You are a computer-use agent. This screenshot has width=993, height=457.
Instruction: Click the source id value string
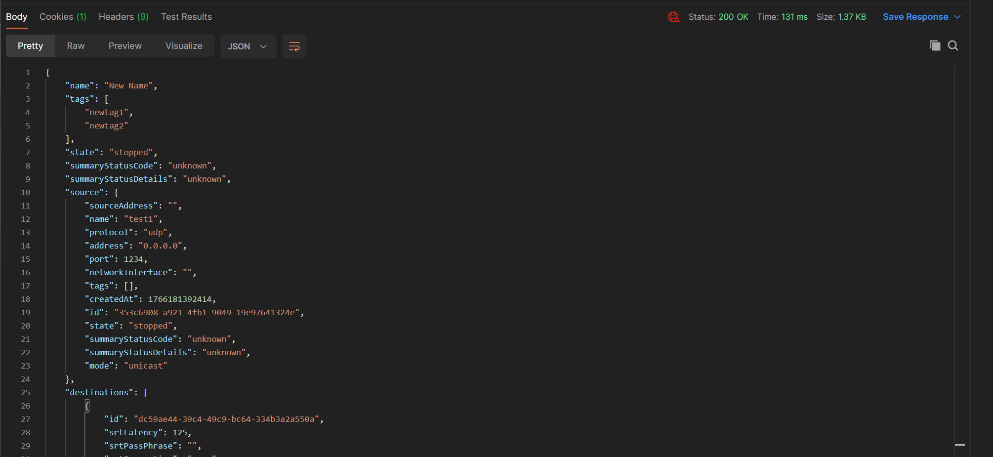coord(208,313)
